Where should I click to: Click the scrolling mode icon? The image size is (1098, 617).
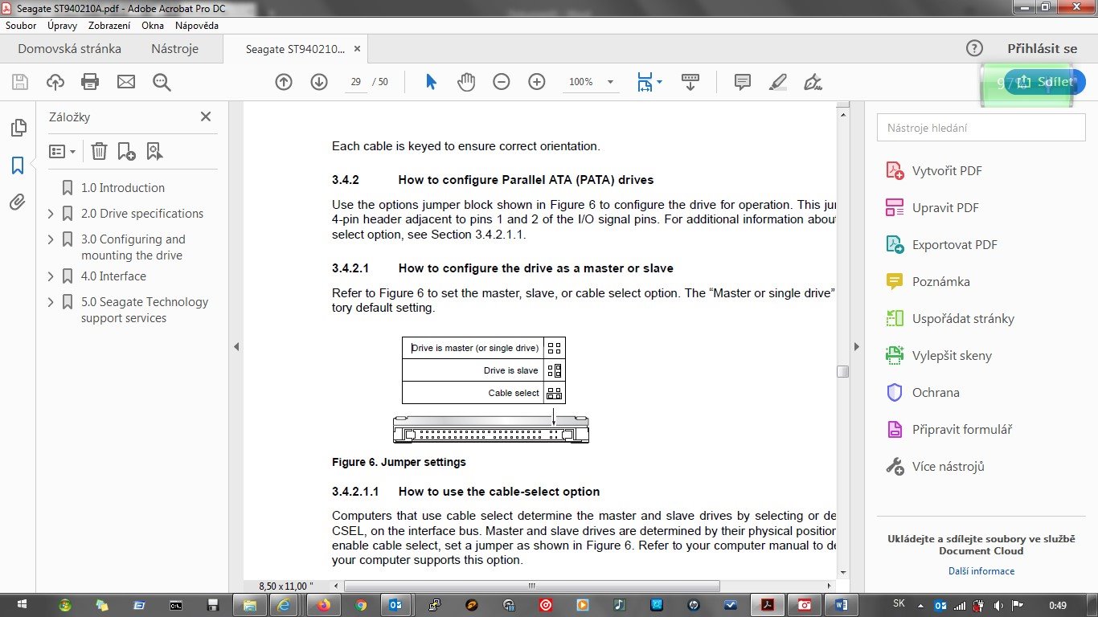click(x=690, y=82)
